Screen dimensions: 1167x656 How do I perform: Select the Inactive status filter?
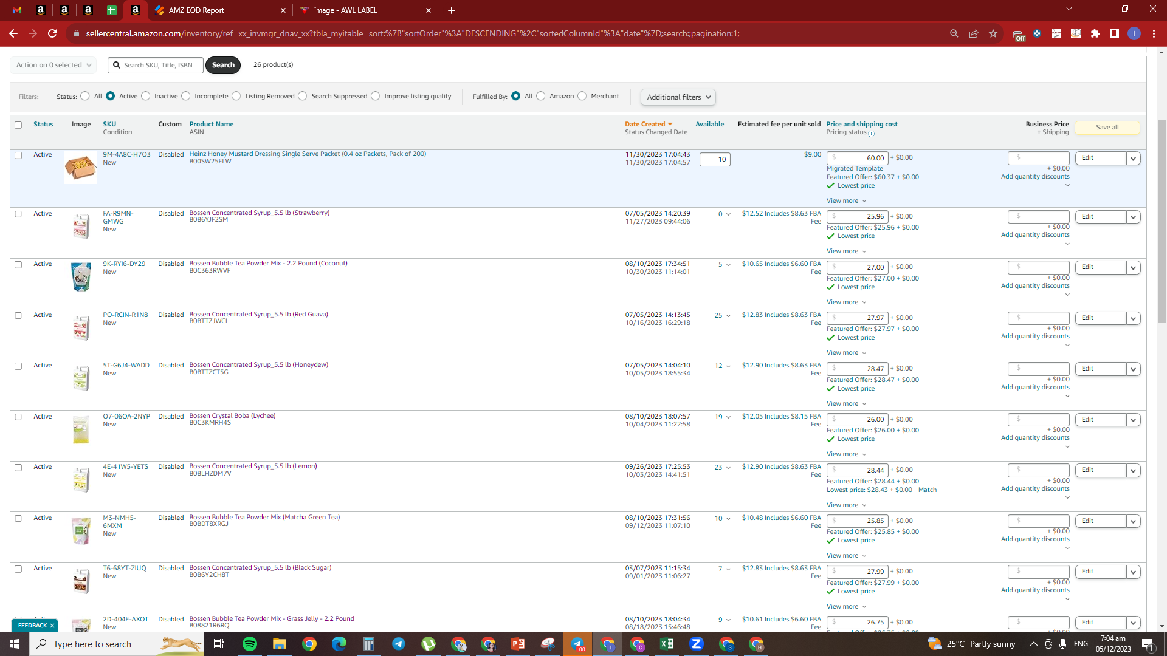click(x=146, y=96)
